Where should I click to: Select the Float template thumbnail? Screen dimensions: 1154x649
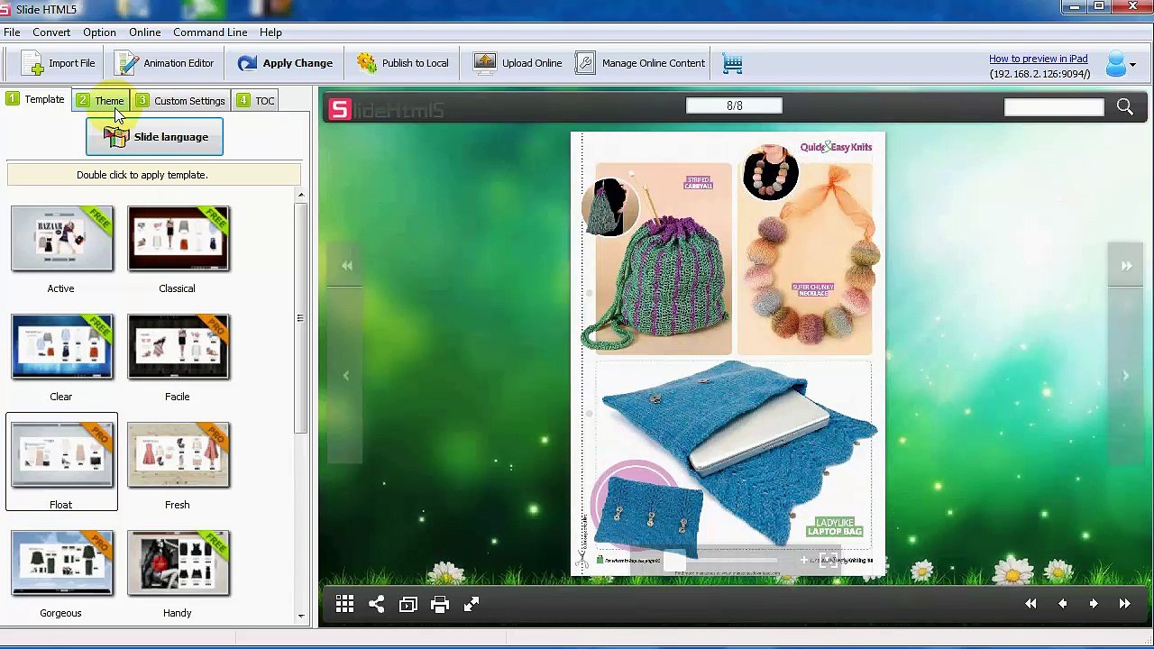(x=61, y=455)
